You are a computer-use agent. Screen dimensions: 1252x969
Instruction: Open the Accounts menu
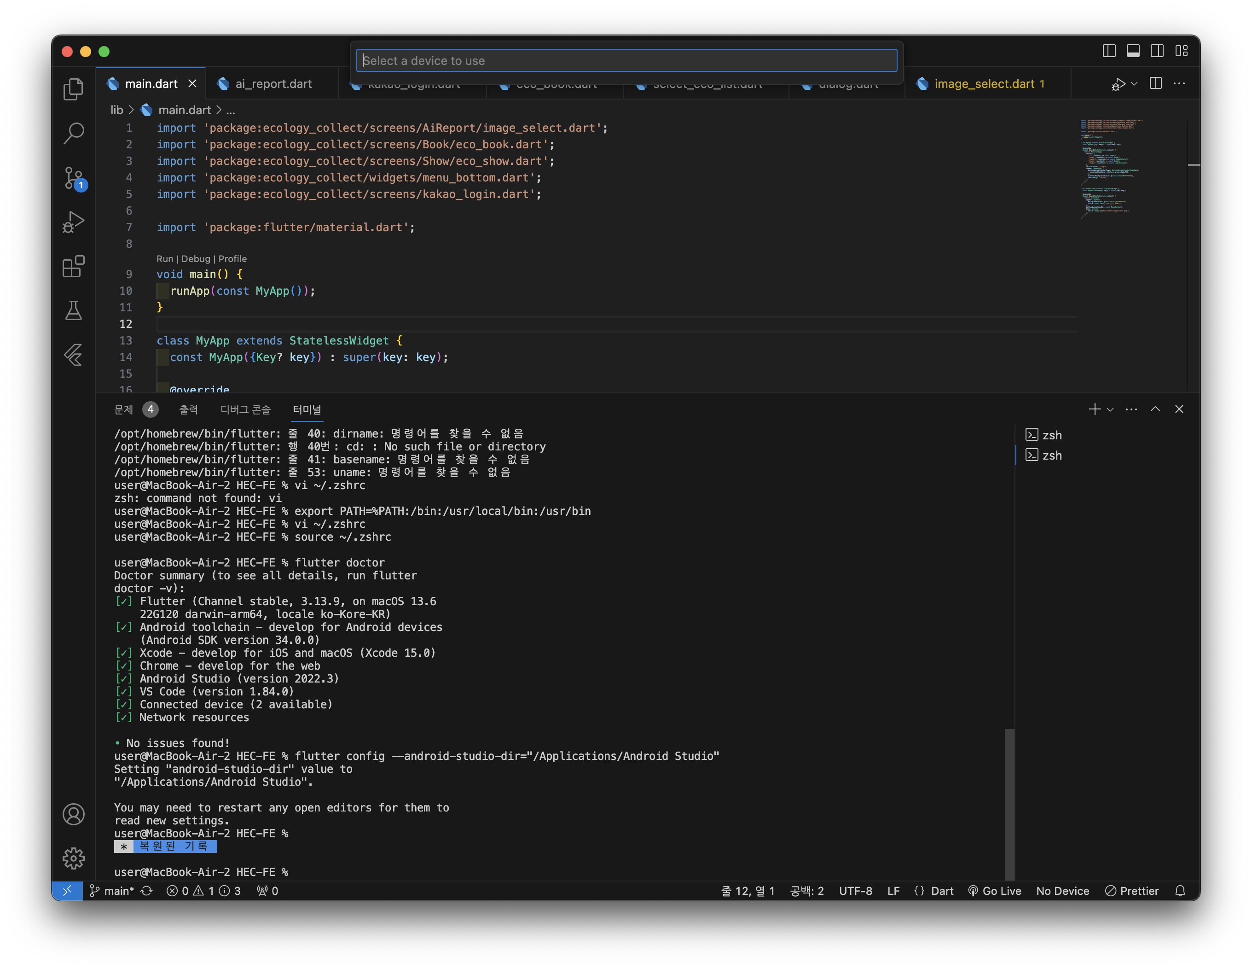(73, 814)
